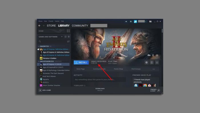
Task: Switch to the Library tab
Action: click(64, 26)
